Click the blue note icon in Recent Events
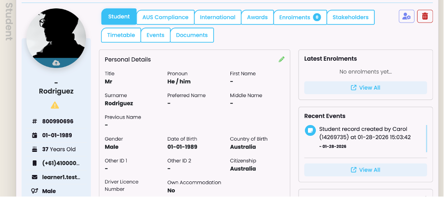The height and width of the screenshot is (197, 444). [310, 130]
